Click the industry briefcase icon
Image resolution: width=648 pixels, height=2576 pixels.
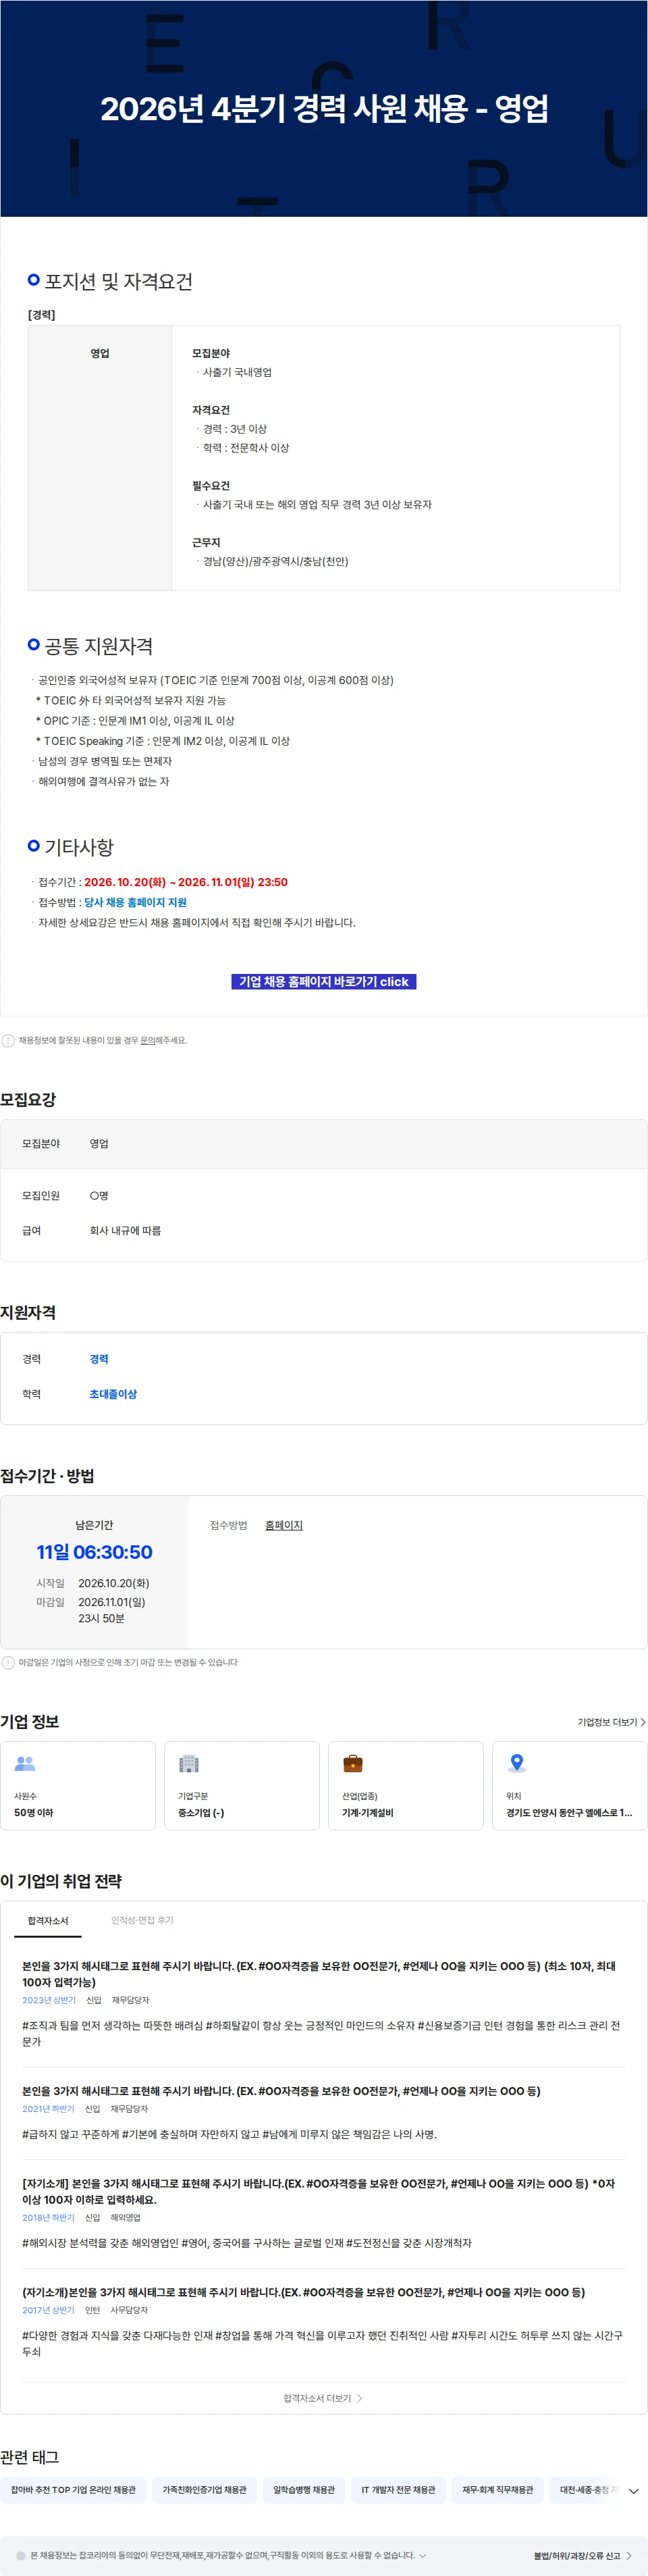[353, 1763]
